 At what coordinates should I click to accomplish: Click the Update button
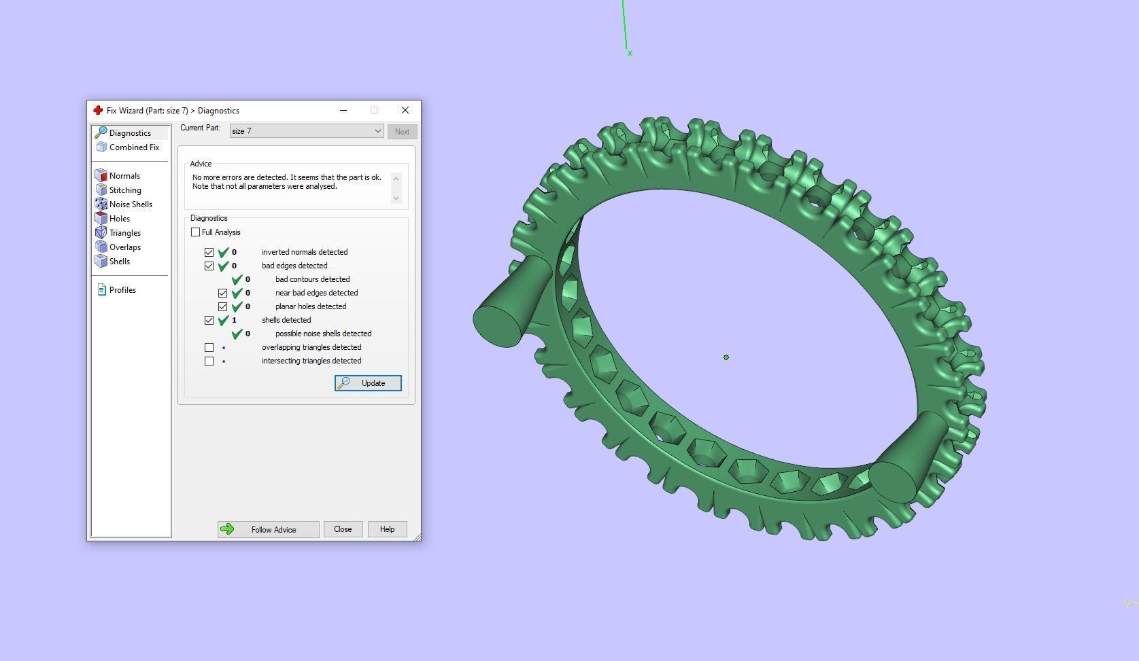[368, 383]
